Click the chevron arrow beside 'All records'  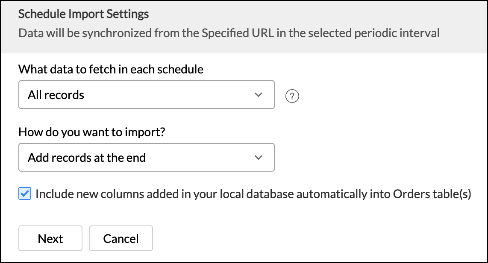(259, 94)
